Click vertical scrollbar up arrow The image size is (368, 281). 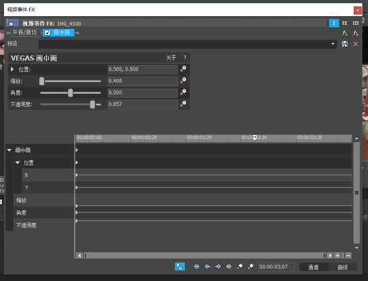pos(357,138)
